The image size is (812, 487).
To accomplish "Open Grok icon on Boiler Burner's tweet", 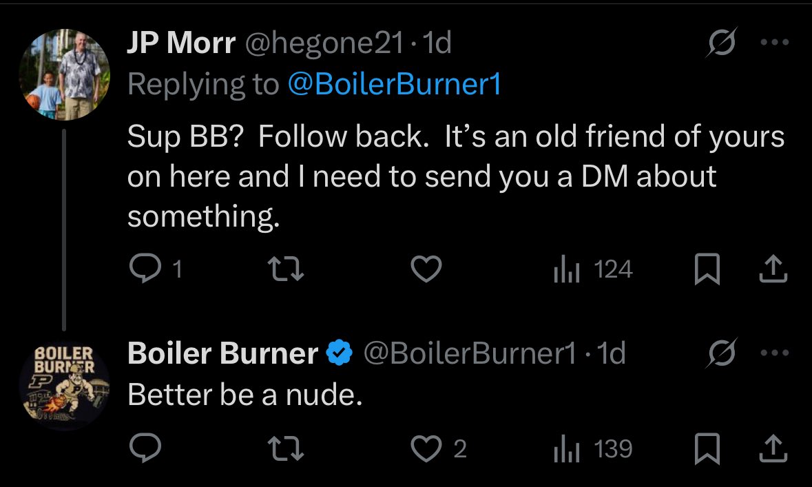I will coord(721,353).
